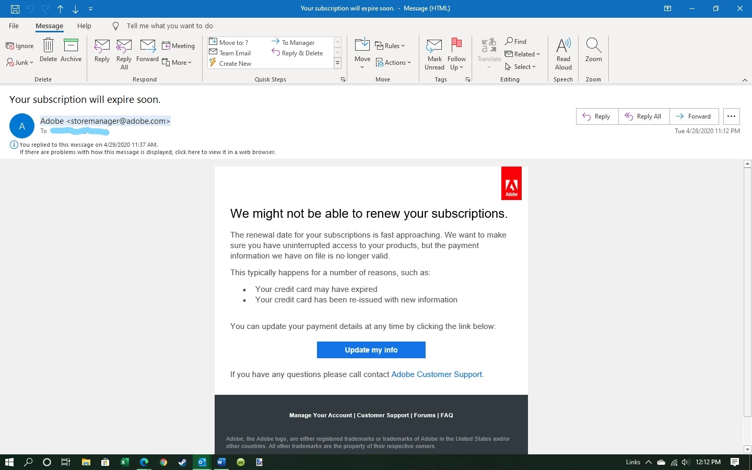Screen dimensions: 752x470
Task: Open more actions ellipsis in message header
Action: point(731,116)
